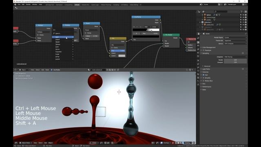Click the Power node Value field
261x147 pixels.
coord(92,36)
